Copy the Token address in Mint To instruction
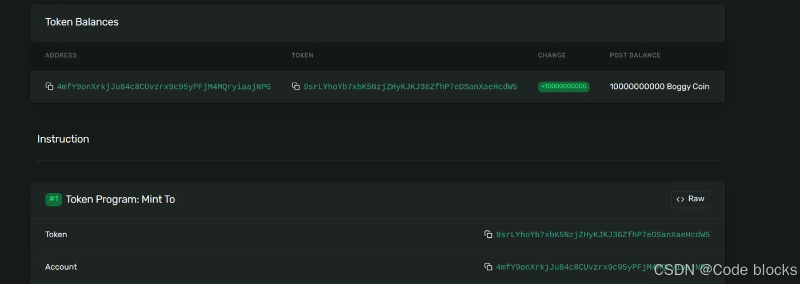The height and width of the screenshot is (284, 800). tap(488, 234)
